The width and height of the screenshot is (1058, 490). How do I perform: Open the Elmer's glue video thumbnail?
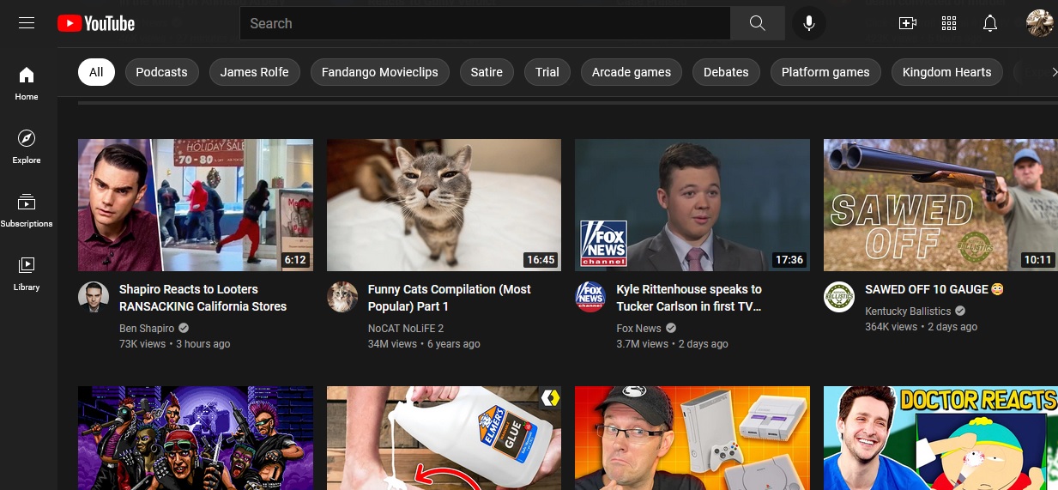click(x=444, y=438)
